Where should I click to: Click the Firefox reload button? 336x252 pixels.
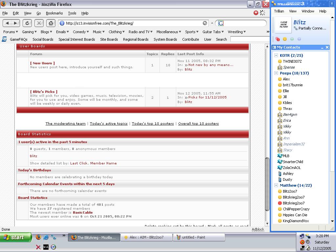(27, 23)
